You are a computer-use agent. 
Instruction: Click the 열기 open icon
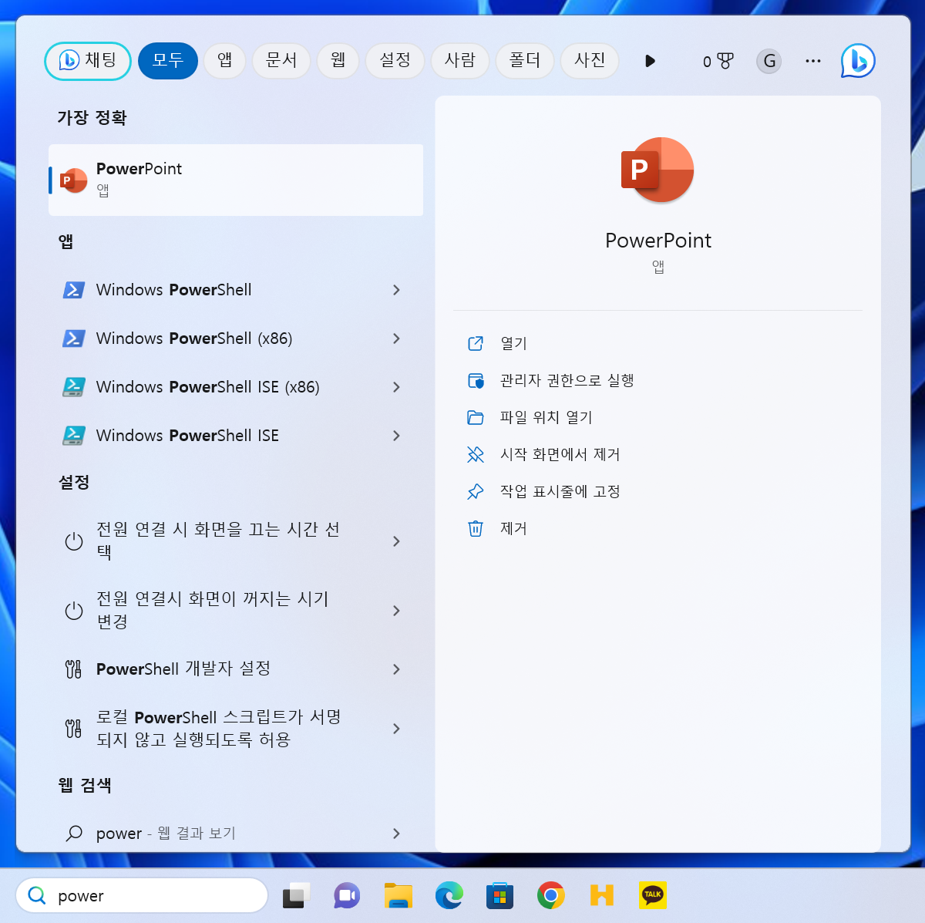click(x=476, y=343)
